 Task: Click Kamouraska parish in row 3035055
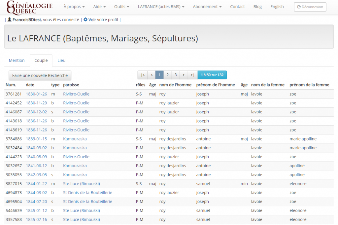pyautogui.click(x=75, y=175)
